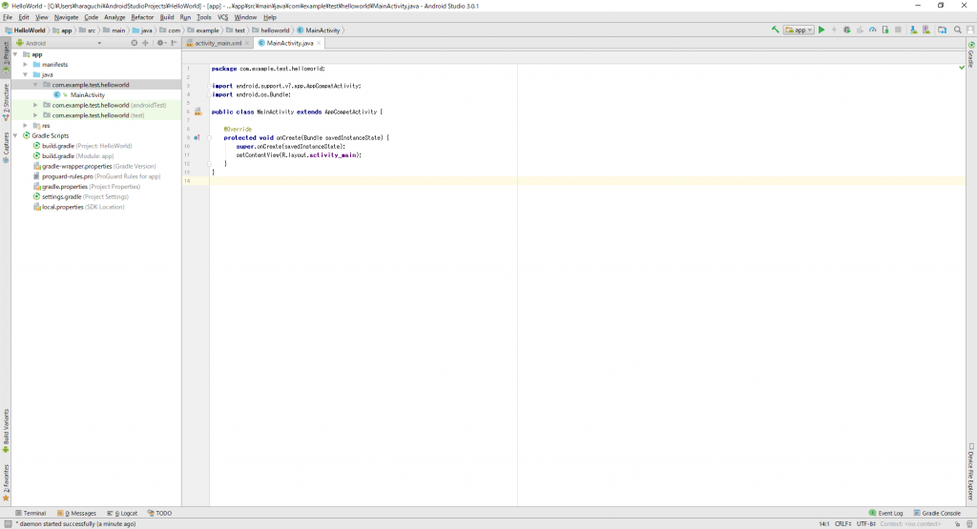
Task: Select settings.gradle (Project Settings)
Action: point(81,196)
